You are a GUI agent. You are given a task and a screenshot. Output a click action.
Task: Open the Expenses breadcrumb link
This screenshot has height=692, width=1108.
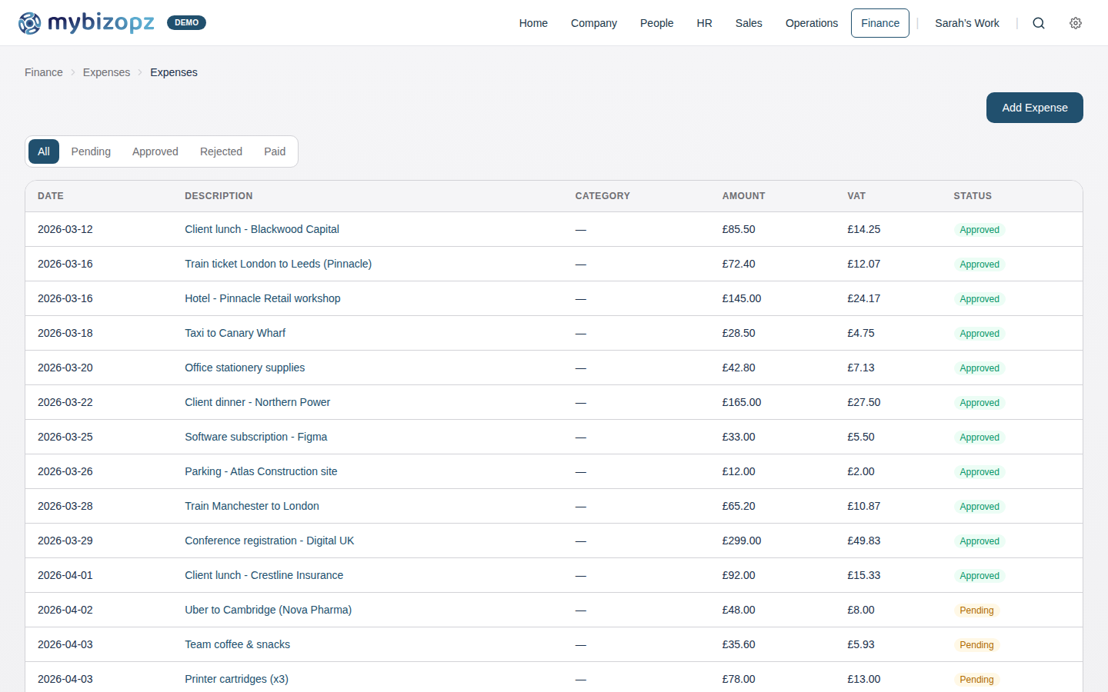106,72
